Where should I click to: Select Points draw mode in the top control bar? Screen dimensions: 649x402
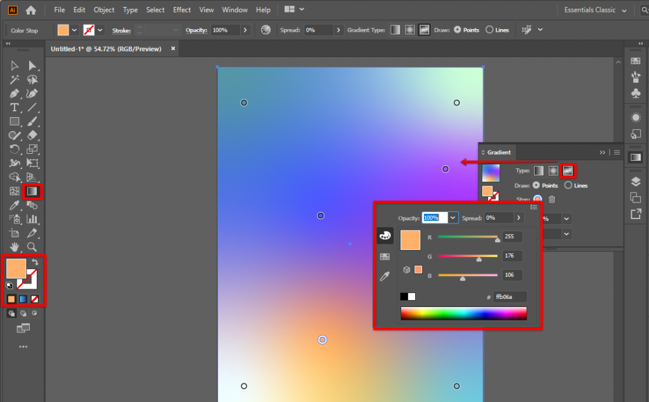[458, 30]
